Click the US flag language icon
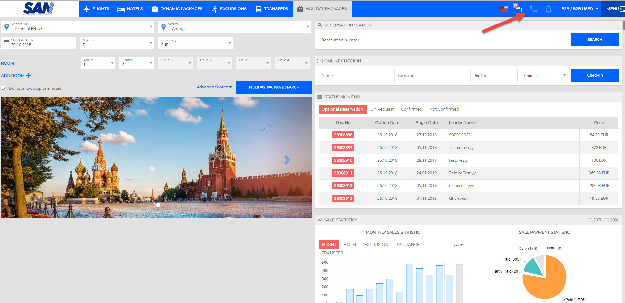The height and width of the screenshot is (303, 625). pyautogui.click(x=504, y=9)
